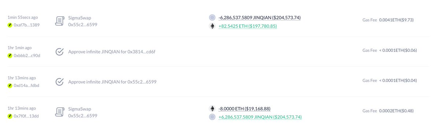Open the -8.0000 ETH amount link
Viewport: 439px width, 135px height.
click(x=245, y=108)
